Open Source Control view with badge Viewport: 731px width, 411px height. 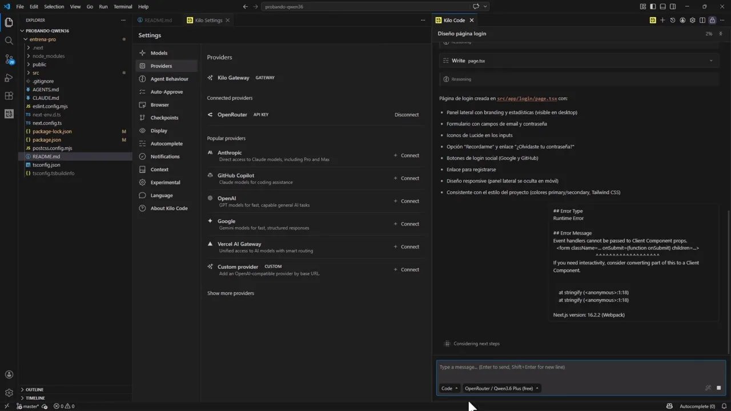9,59
